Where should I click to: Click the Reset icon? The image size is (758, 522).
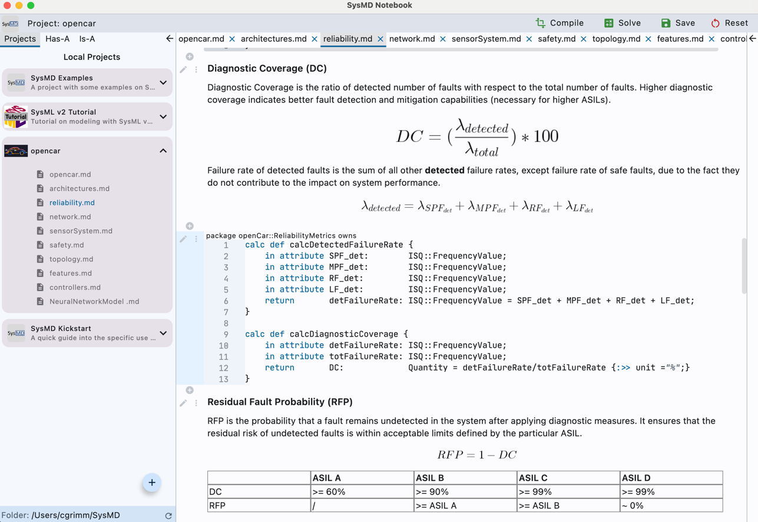pos(715,23)
